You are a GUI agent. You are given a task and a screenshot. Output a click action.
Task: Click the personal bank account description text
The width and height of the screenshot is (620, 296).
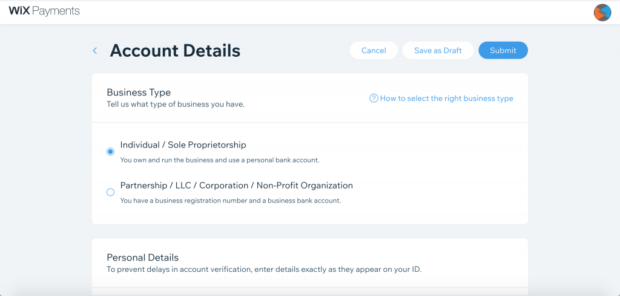point(219,160)
